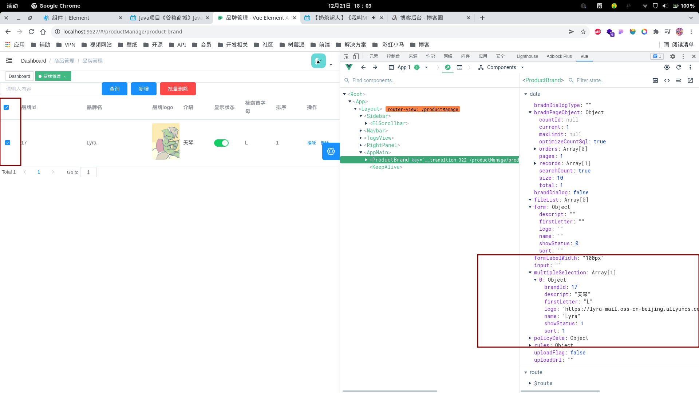Switch to the Dashboard tag view

click(x=19, y=76)
